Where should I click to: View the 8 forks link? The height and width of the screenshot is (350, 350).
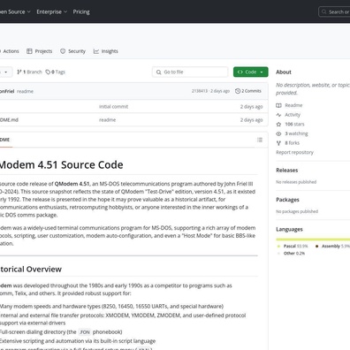tap(293, 143)
